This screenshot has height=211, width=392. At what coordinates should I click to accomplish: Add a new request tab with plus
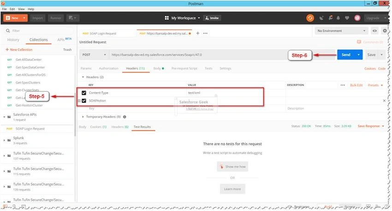click(197, 33)
